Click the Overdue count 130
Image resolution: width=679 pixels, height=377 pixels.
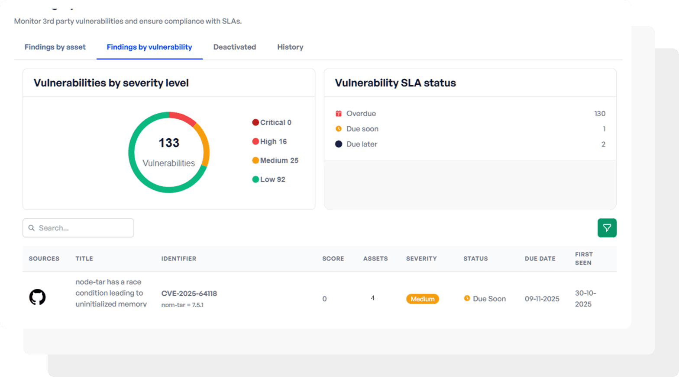click(x=600, y=114)
